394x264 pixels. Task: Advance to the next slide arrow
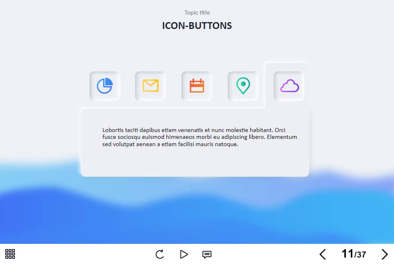click(384, 254)
